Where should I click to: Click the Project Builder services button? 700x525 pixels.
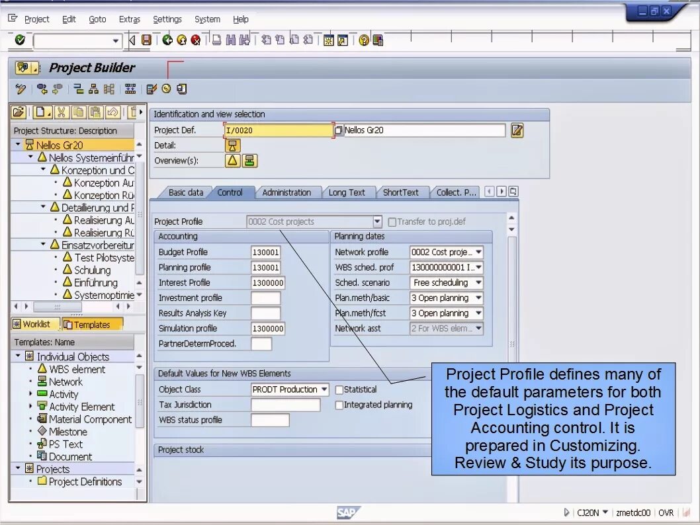pyautogui.click(x=26, y=68)
